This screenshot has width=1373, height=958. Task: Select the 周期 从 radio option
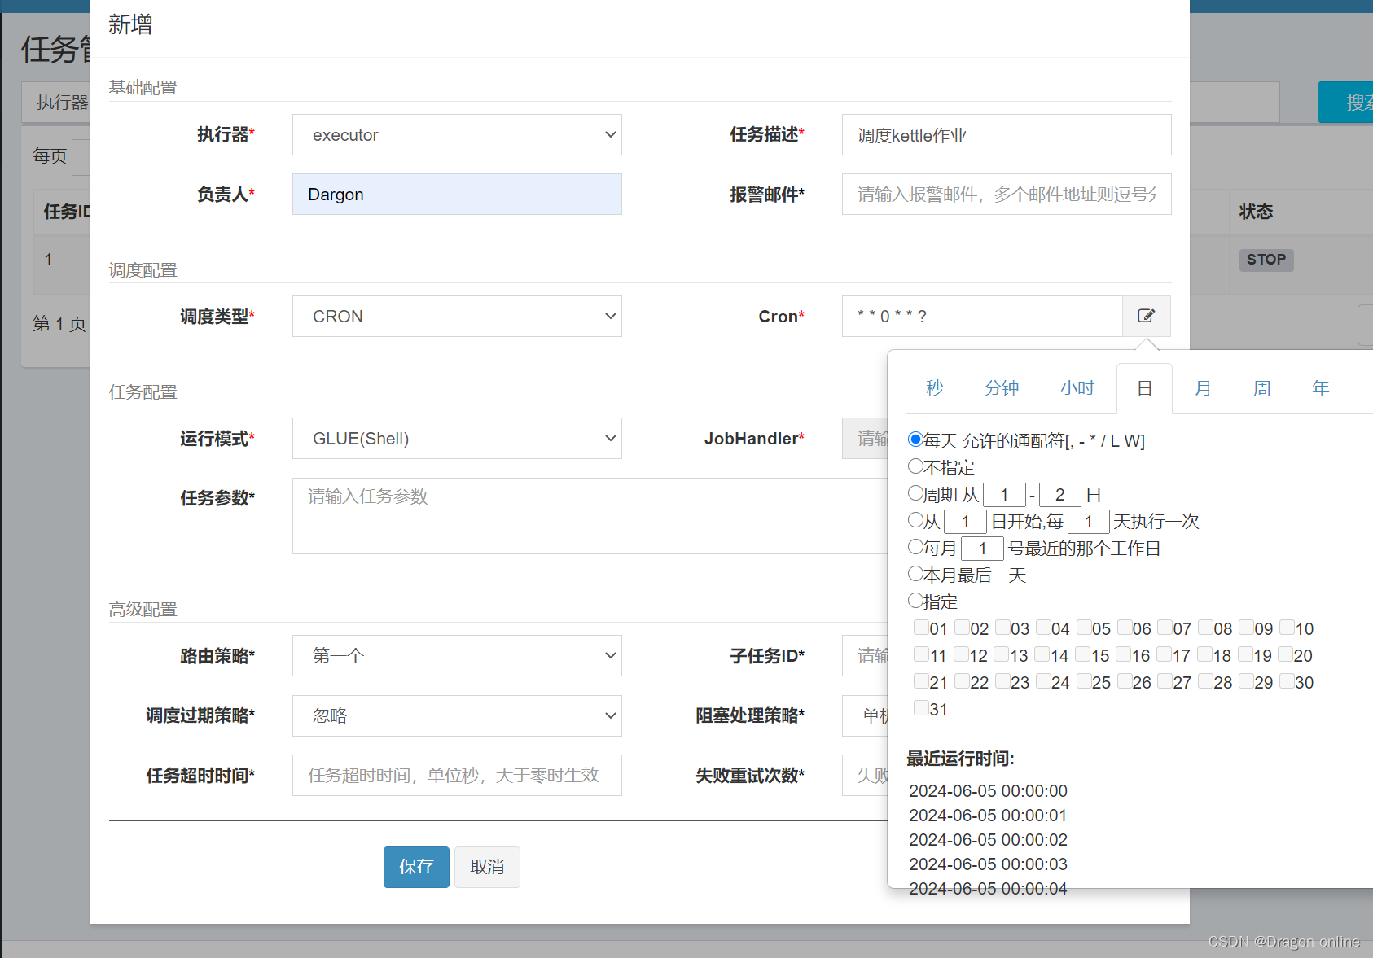(915, 493)
